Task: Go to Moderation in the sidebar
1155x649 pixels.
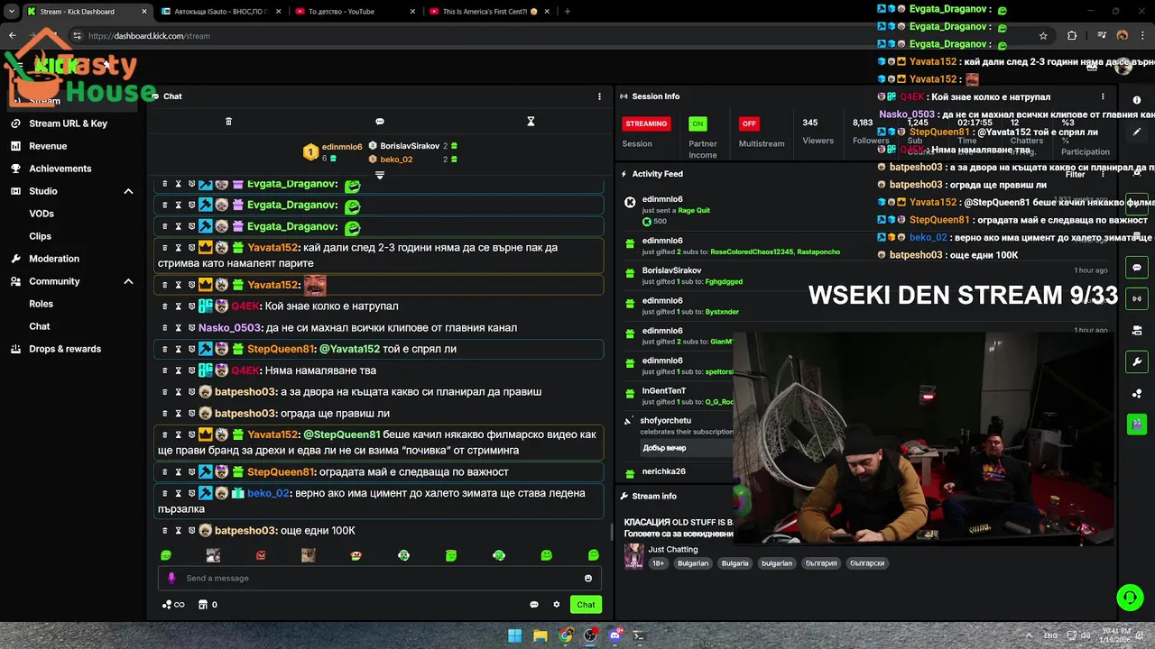Action: (54, 259)
